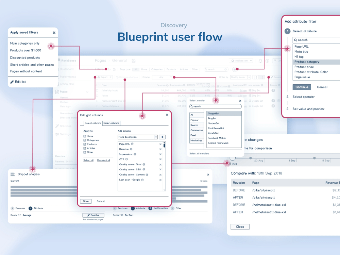Click the save (floppy disk) icon beside General

point(133,61)
